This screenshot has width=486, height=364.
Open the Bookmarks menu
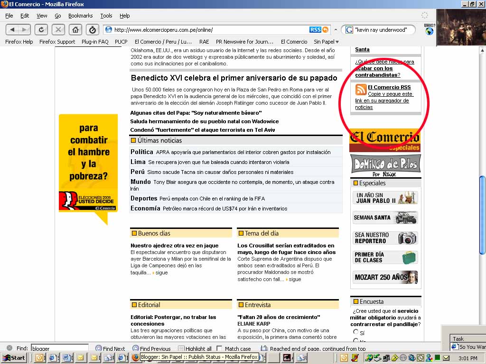click(x=81, y=16)
